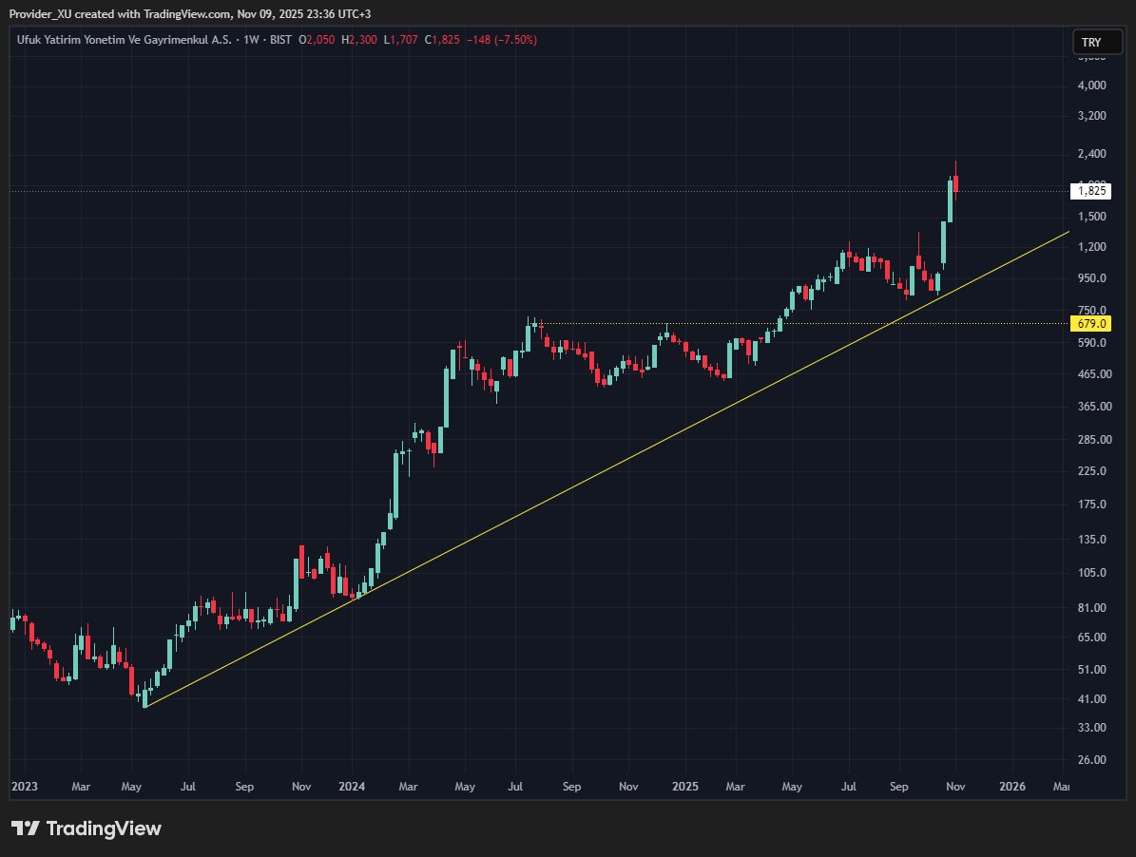This screenshot has width=1136, height=857.
Task: Click the 105.0 price axis label
Action: (1092, 573)
